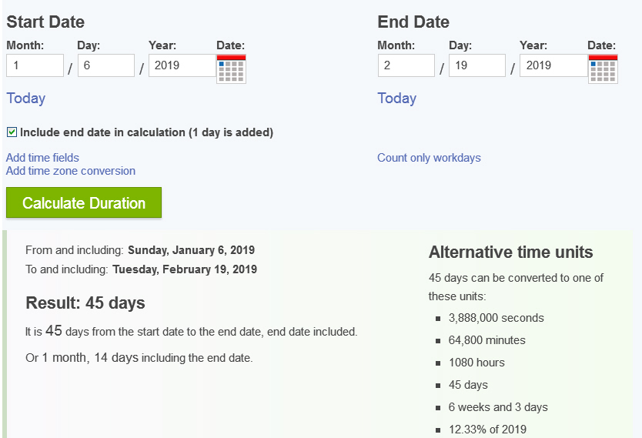Click the 3,888,000 seconds list item

[497, 318]
